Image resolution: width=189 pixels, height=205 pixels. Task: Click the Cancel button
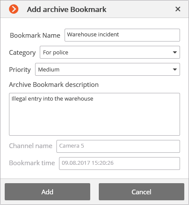coord(142,192)
